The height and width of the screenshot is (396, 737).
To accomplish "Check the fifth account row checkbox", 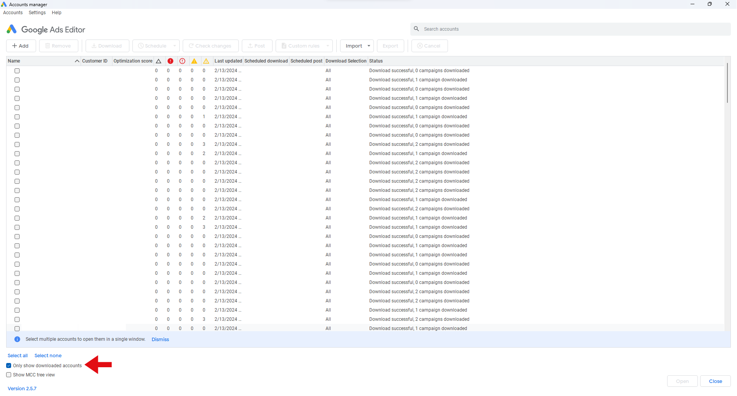I will coord(17,107).
